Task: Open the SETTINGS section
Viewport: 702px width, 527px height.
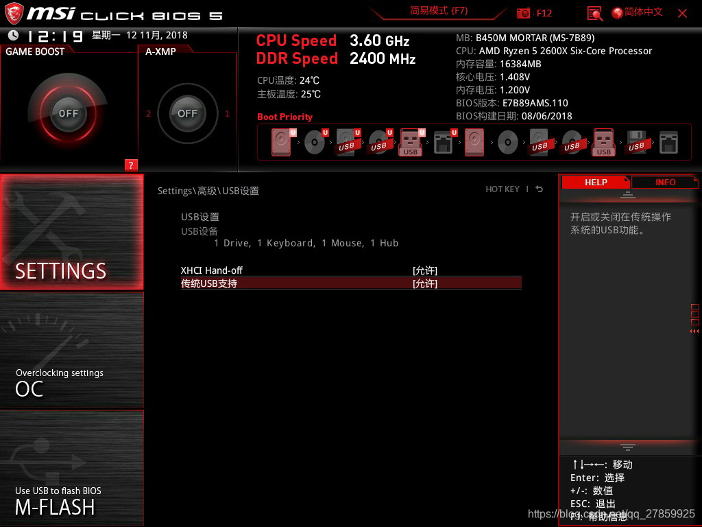Action: coord(71,232)
